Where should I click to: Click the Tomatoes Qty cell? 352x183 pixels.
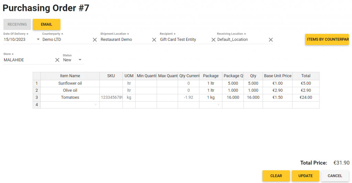[253, 98]
